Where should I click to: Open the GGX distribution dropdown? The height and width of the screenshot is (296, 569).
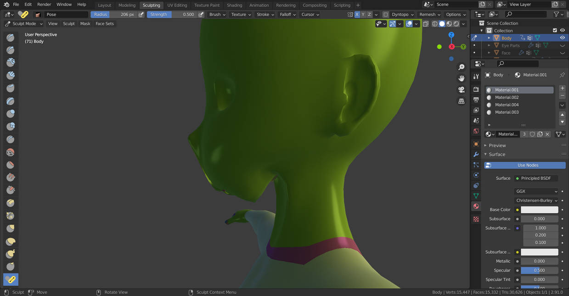(536, 191)
